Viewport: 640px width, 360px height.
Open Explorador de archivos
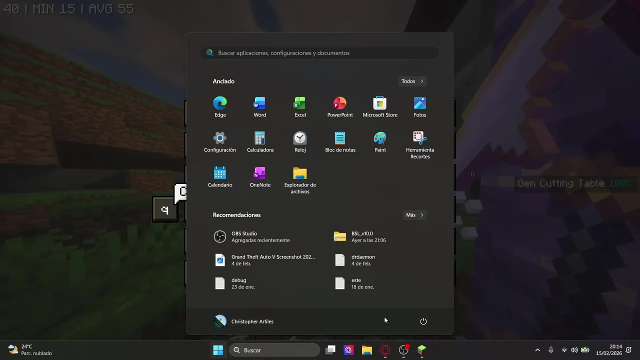(x=300, y=180)
